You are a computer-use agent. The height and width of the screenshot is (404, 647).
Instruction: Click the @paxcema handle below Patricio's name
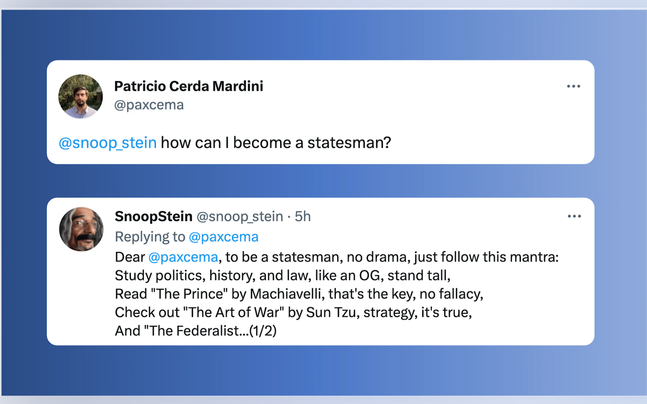tap(149, 105)
